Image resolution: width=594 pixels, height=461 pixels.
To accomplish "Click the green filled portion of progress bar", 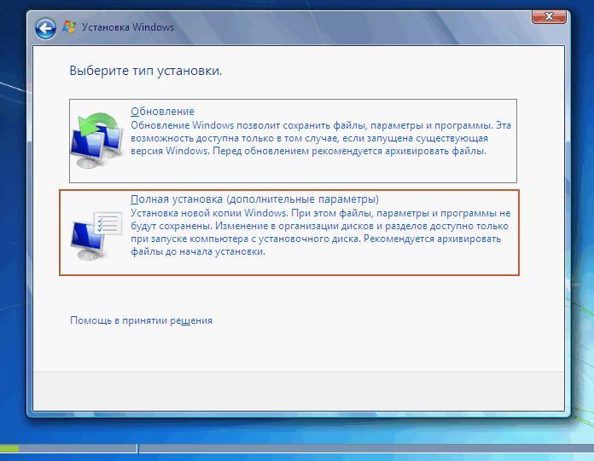I will click(9, 448).
